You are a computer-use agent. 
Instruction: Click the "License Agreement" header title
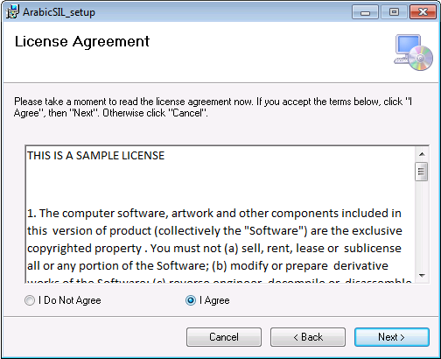[x=82, y=42]
